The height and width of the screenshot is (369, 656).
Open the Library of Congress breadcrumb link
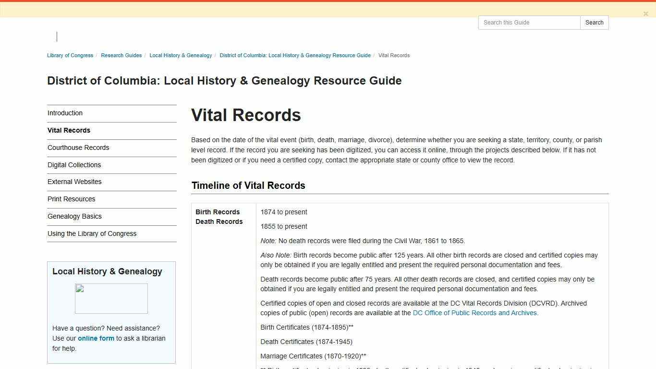[x=70, y=55]
